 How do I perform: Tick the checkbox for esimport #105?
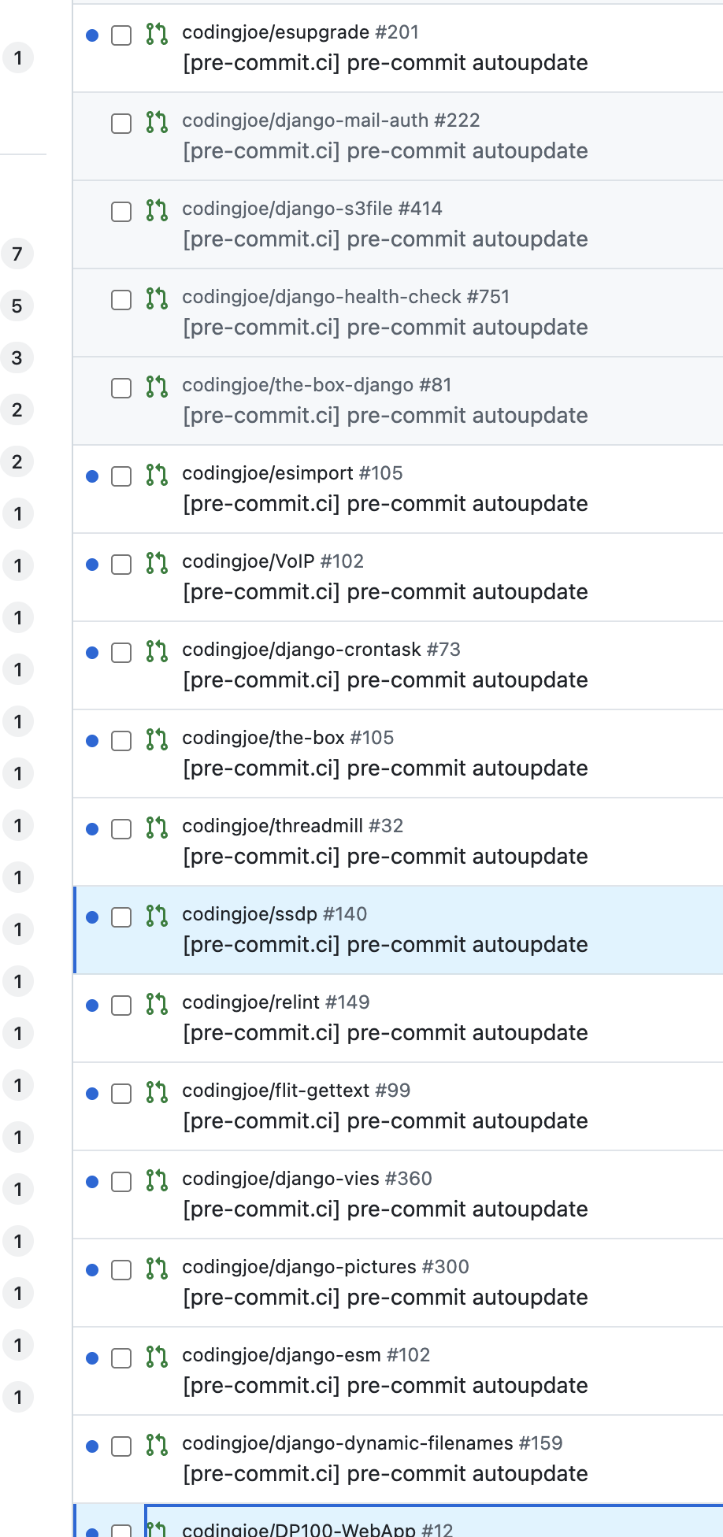tap(121, 476)
